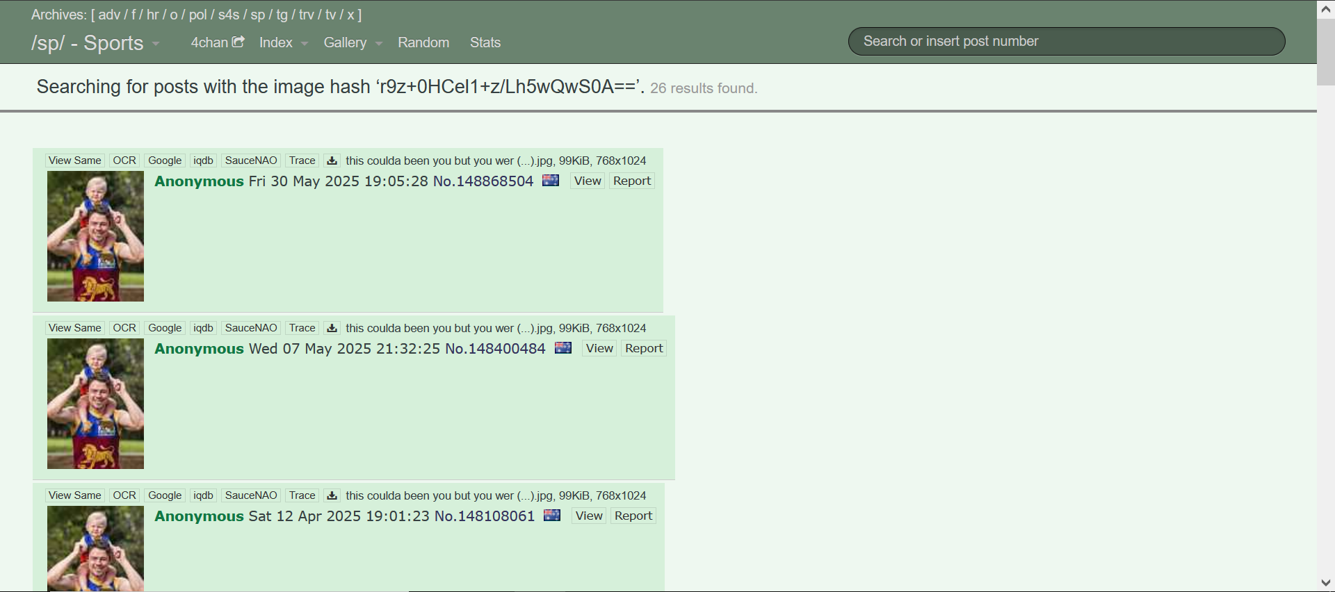
Task: Click Trace on post No.148868504
Action: tap(302, 161)
